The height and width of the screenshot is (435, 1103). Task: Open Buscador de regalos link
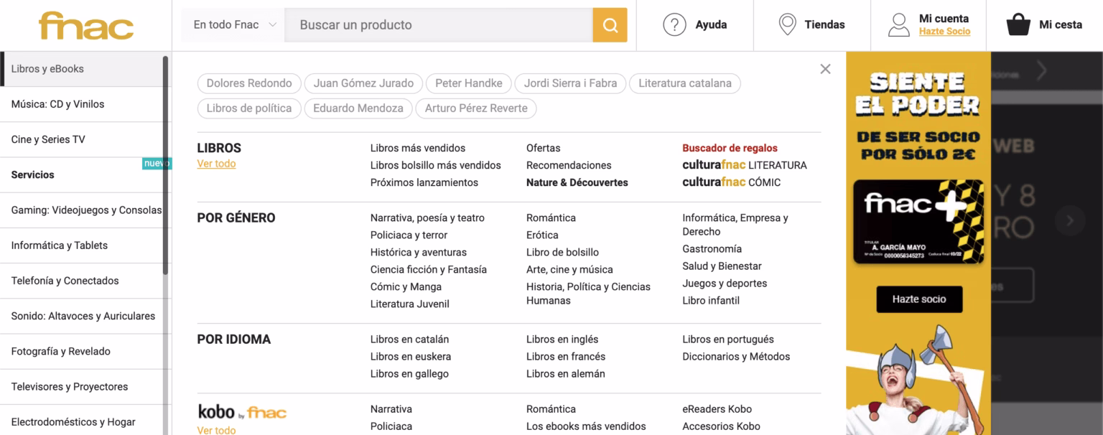[x=730, y=148]
